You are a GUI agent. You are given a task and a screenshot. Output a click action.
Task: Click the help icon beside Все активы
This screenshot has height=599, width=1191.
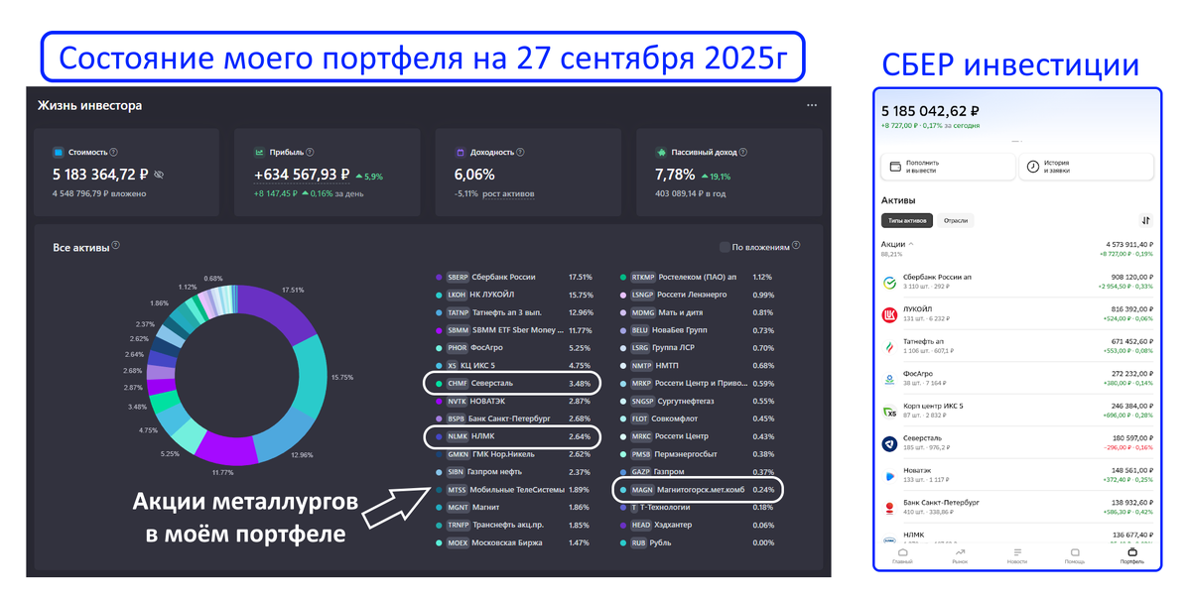click(116, 247)
